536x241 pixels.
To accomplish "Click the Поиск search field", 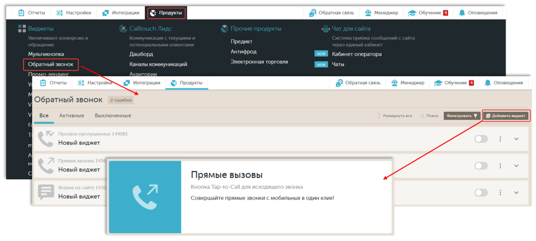I will tap(429, 116).
